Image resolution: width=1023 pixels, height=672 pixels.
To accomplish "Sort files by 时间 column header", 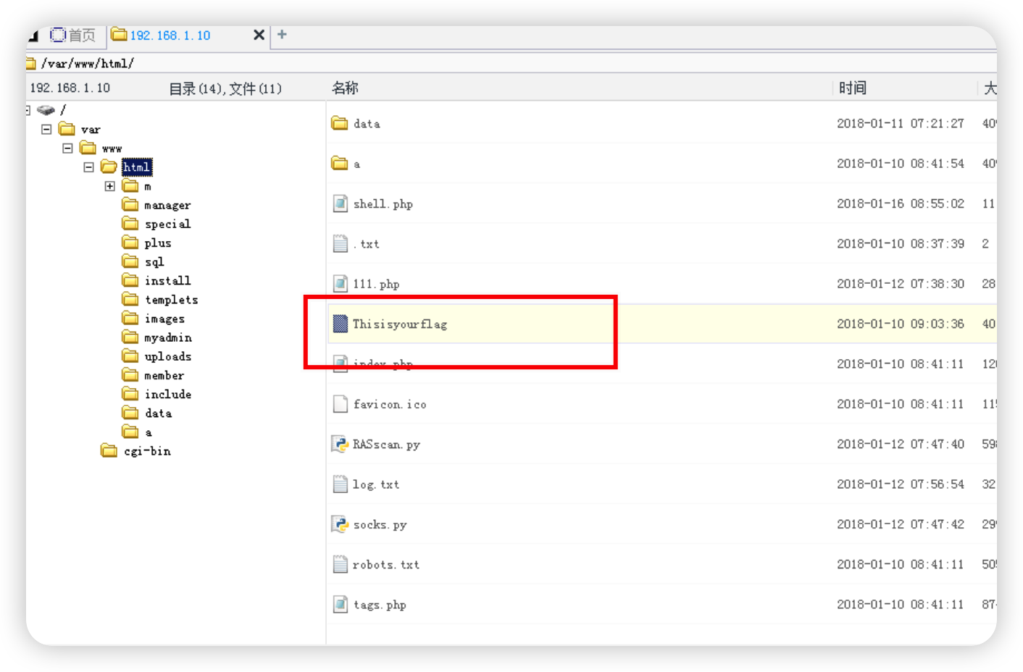I will (853, 88).
